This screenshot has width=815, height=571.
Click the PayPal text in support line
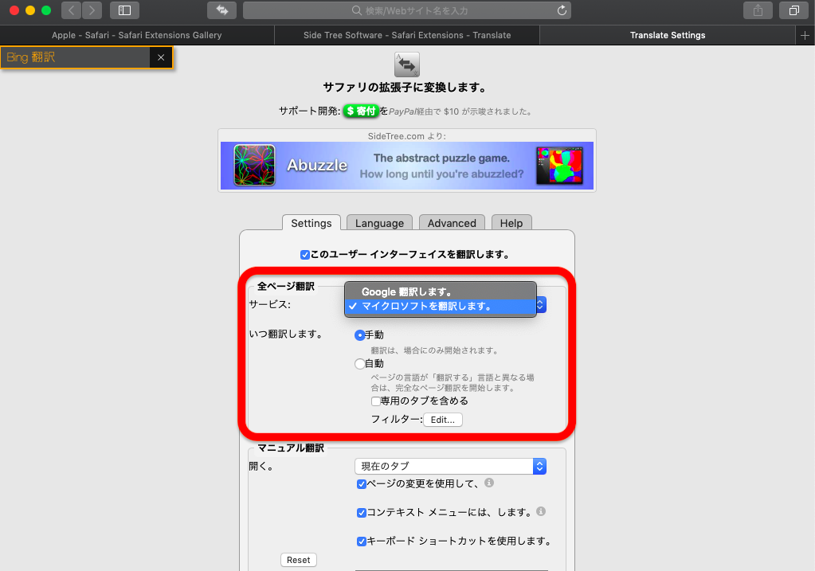click(x=403, y=111)
